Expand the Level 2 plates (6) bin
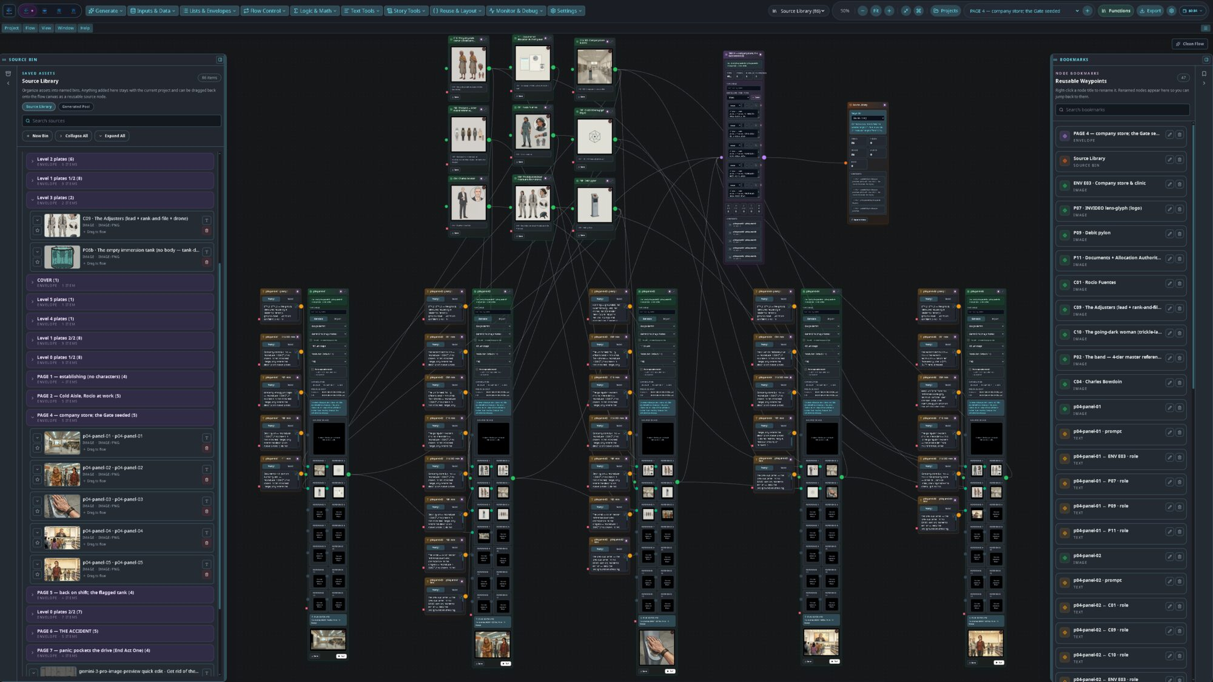The height and width of the screenshot is (682, 1213). point(120,161)
